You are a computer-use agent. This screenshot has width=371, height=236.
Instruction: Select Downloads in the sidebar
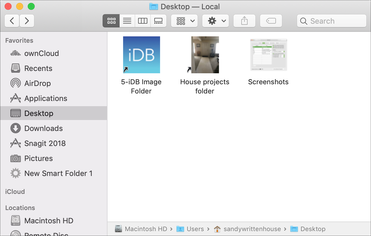coord(44,128)
